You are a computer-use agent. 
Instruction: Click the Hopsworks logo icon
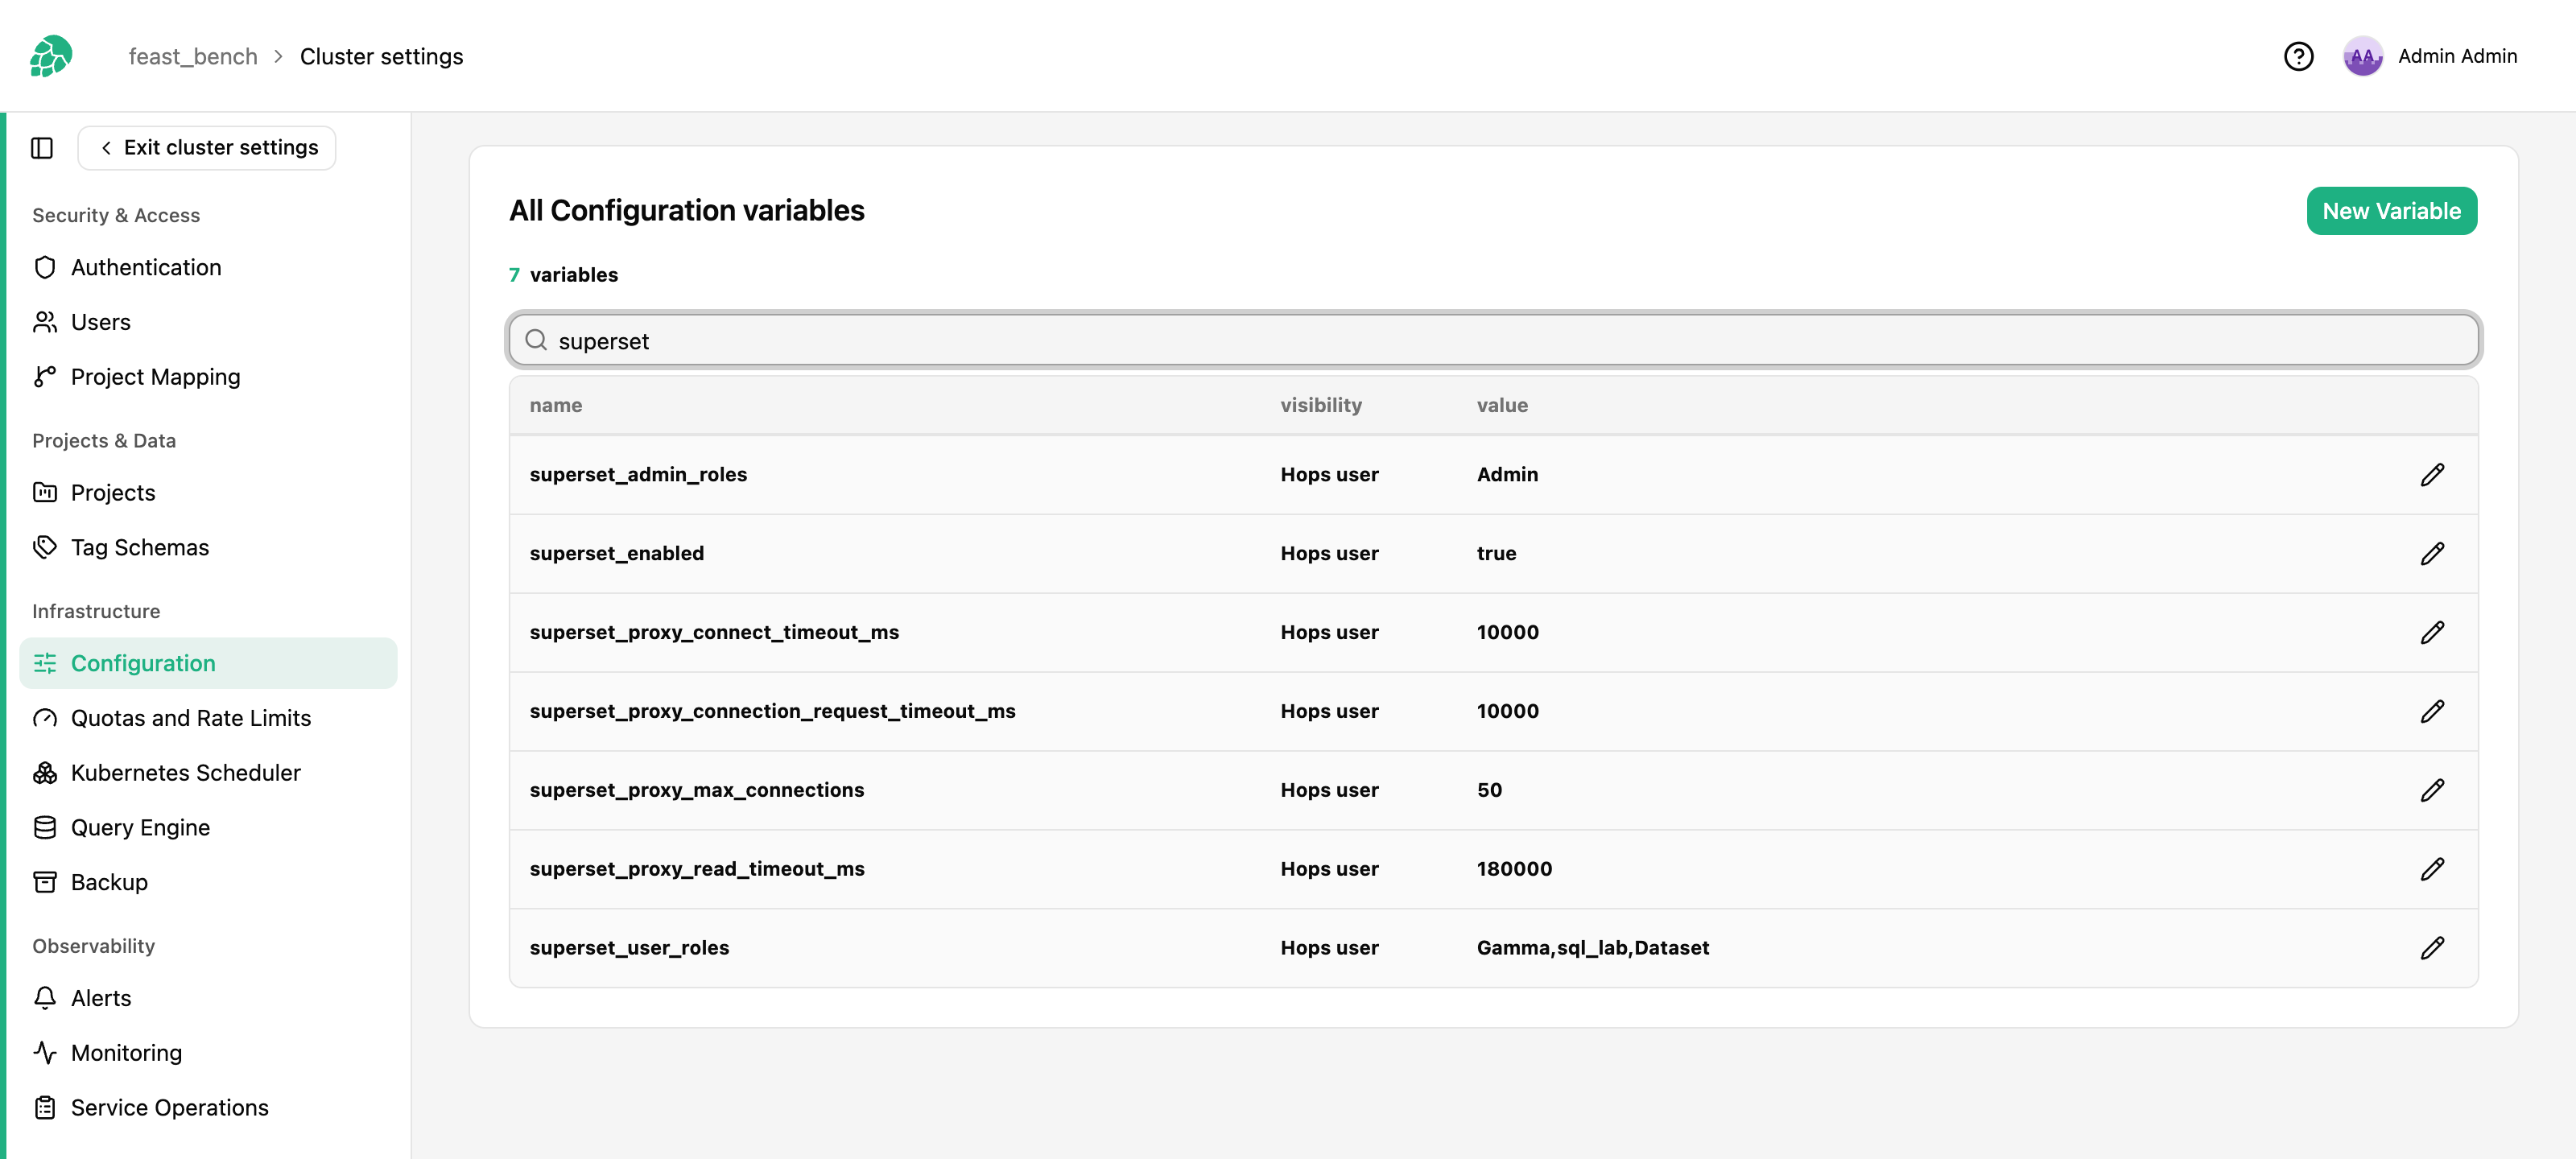pyautogui.click(x=51, y=56)
